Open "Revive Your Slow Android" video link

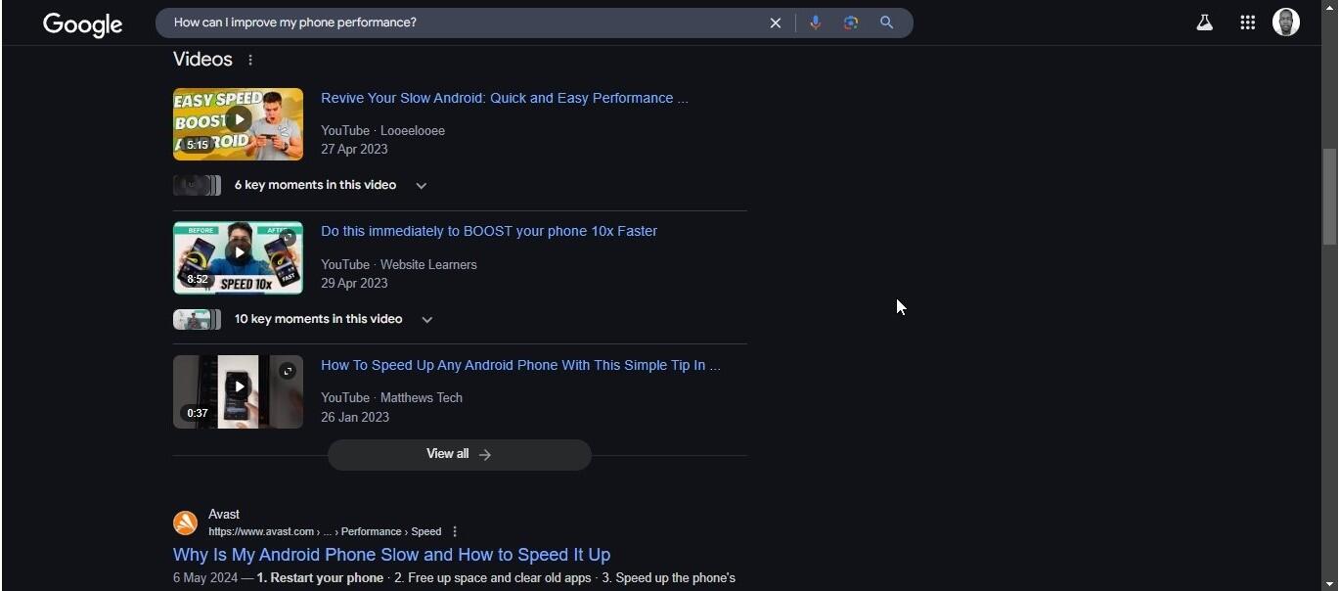click(504, 98)
